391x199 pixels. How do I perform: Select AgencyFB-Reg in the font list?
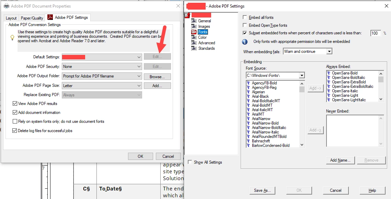pyautogui.click(x=264, y=87)
